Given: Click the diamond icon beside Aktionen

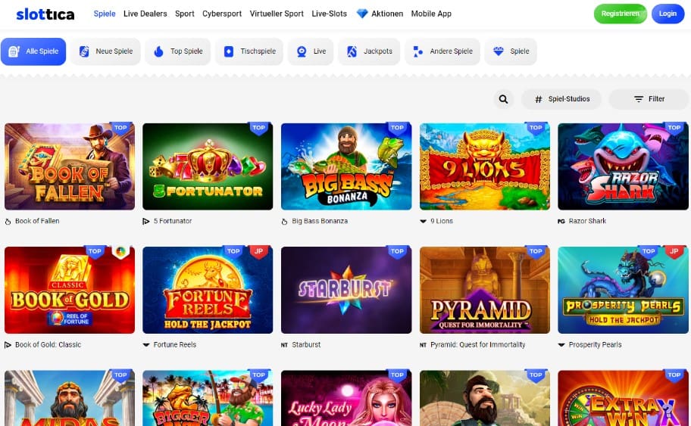Looking at the screenshot, I should tap(362, 14).
